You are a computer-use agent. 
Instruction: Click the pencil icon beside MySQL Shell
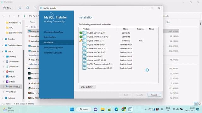[81, 40]
